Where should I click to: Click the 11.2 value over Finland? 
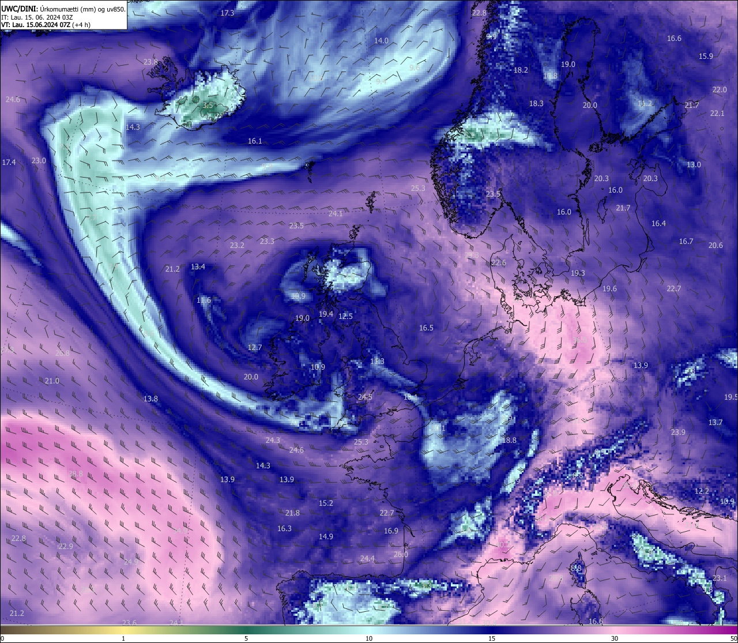point(645,103)
